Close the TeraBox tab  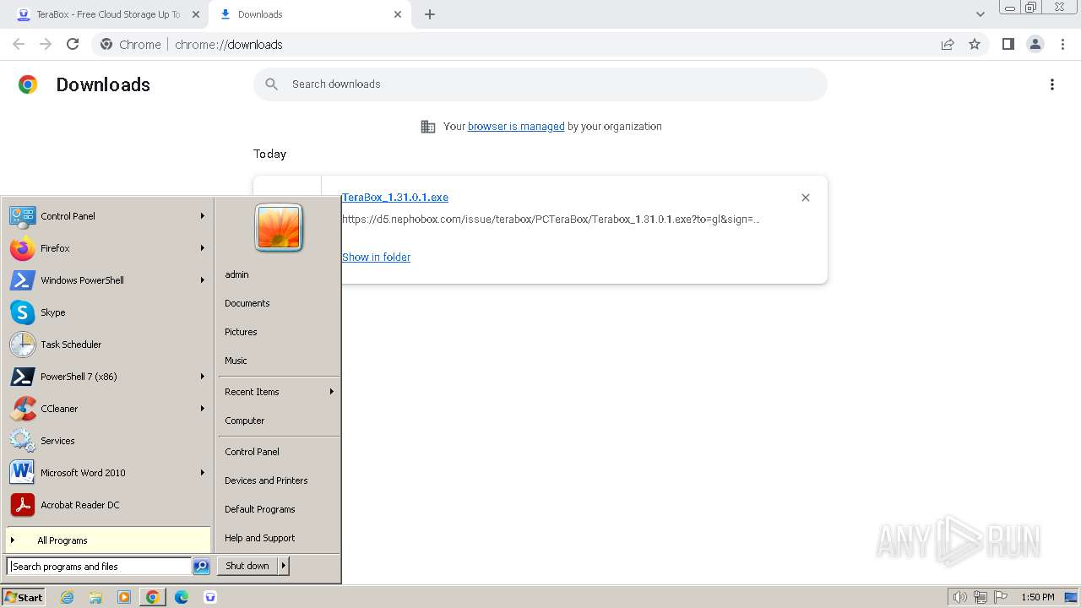point(196,14)
